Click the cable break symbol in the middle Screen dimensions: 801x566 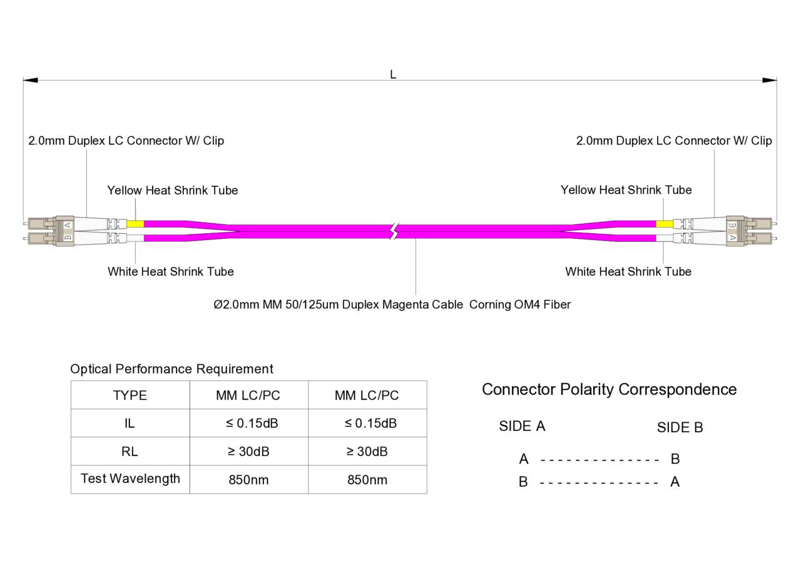pos(393,231)
